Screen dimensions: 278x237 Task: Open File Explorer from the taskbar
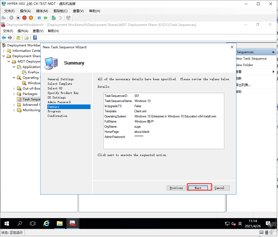coord(59,224)
